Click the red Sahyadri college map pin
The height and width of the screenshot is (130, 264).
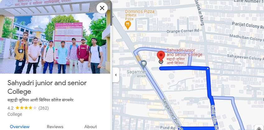click(161, 56)
